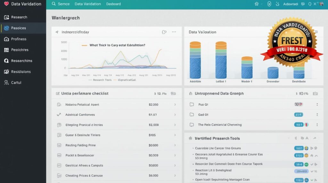Collapse the Vertified Prisserch Tools panel arrow
328x183 pixels.
315,138
